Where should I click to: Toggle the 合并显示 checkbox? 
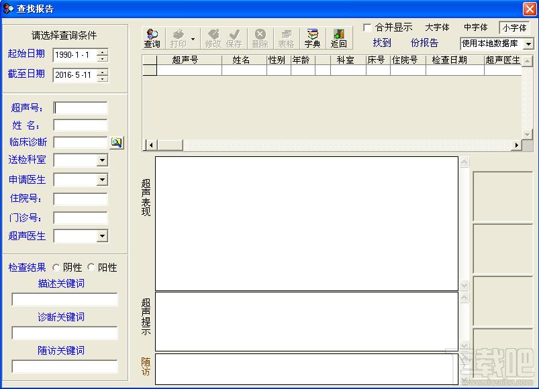(x=367, y=27)
